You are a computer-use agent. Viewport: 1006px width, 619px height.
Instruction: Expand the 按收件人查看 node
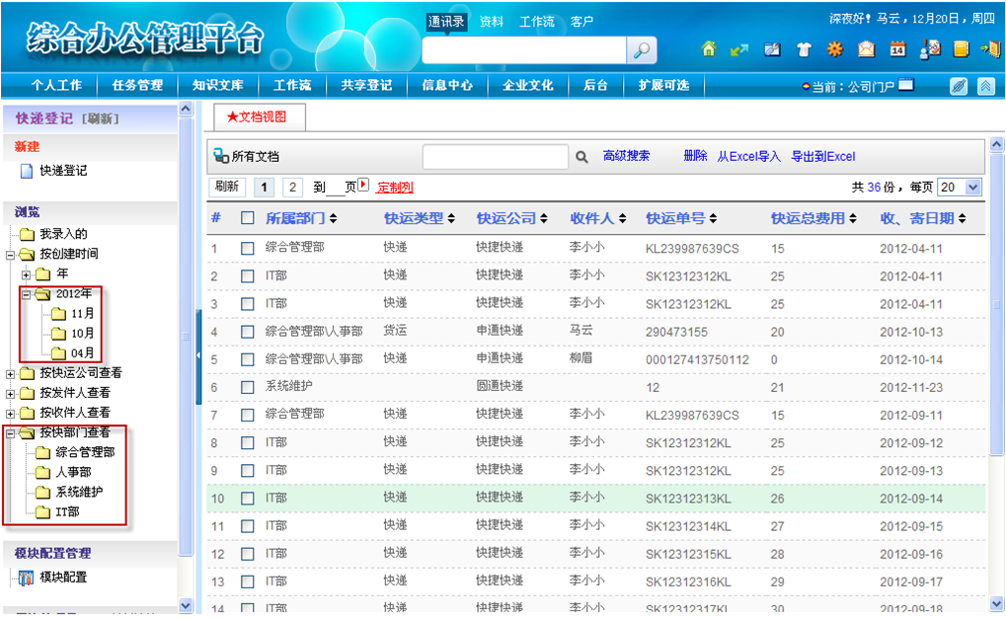tap(10, 414)
